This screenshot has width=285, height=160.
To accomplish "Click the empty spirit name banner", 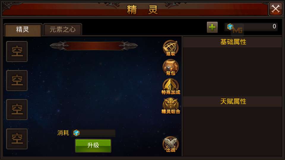I will [94, 46].
